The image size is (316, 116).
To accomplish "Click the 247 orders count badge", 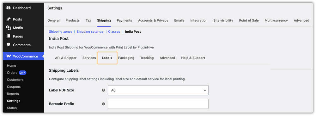I will point(22,73).
